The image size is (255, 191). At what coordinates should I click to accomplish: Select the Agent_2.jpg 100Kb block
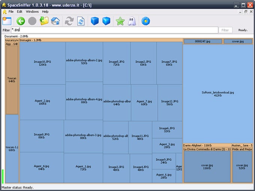[42, 102]
